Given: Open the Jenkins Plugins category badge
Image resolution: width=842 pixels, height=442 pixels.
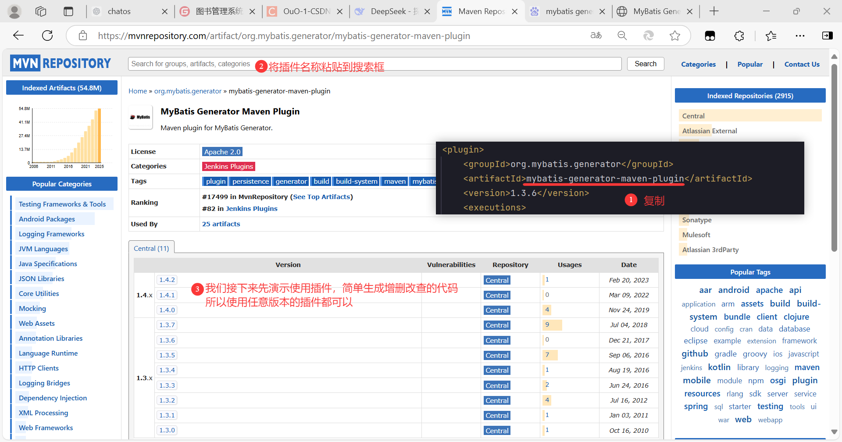Looking at the screenshot, I should pos(228,166).
